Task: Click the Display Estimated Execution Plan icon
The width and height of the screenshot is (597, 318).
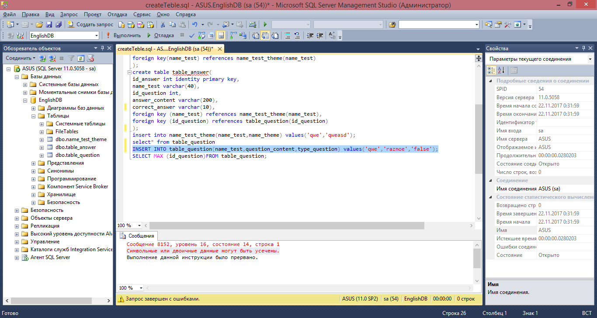Action: tap(201, 35)
